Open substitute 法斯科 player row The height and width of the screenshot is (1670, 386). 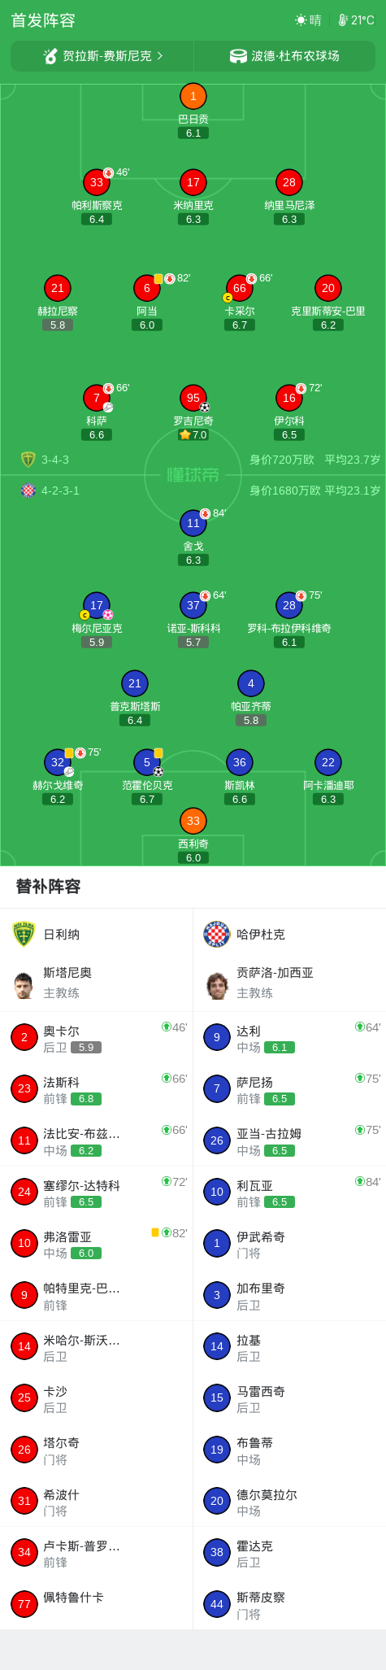tap(97, 1088)
